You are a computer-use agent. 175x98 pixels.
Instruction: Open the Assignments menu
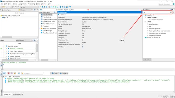pos(23,4)
